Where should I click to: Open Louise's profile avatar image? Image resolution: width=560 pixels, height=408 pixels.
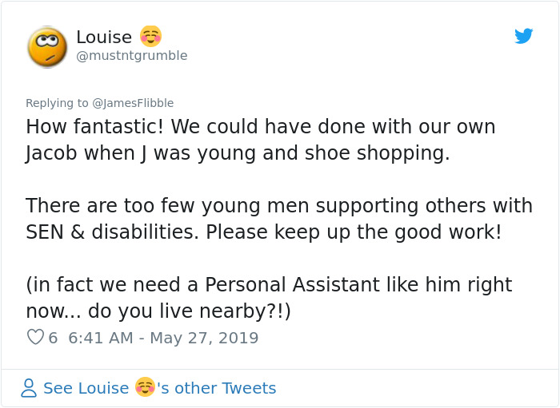[x=47, y=46]
